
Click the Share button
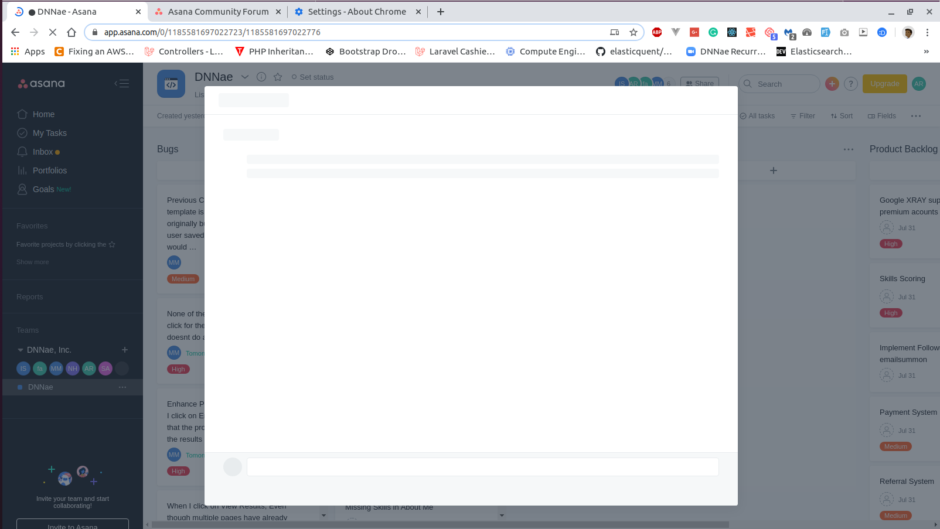point(700,83)
